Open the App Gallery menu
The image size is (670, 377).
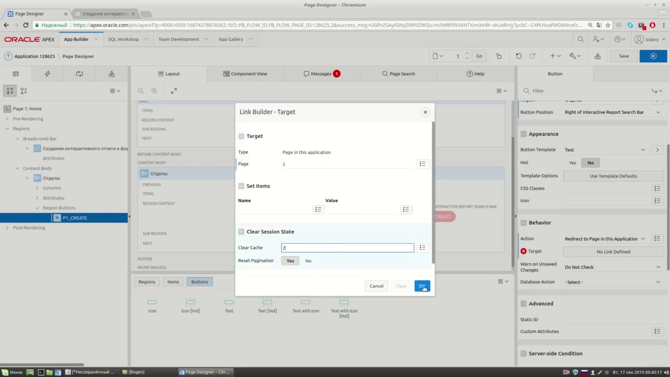[x=231, y=39]
